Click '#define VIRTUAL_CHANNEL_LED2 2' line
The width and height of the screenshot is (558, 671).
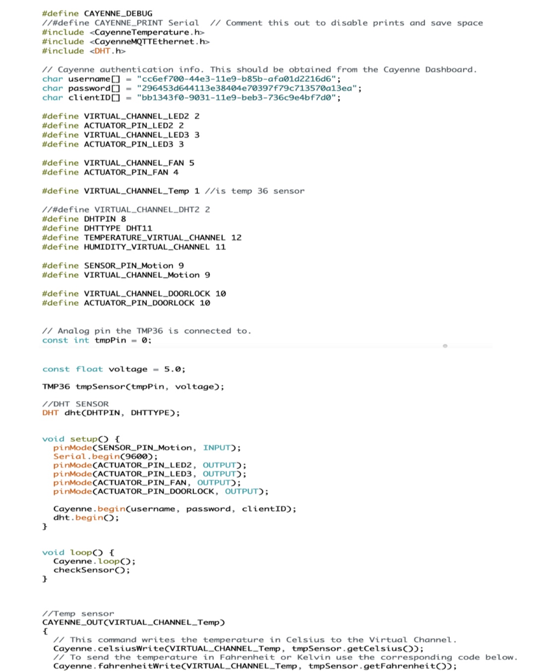[121, 116]
